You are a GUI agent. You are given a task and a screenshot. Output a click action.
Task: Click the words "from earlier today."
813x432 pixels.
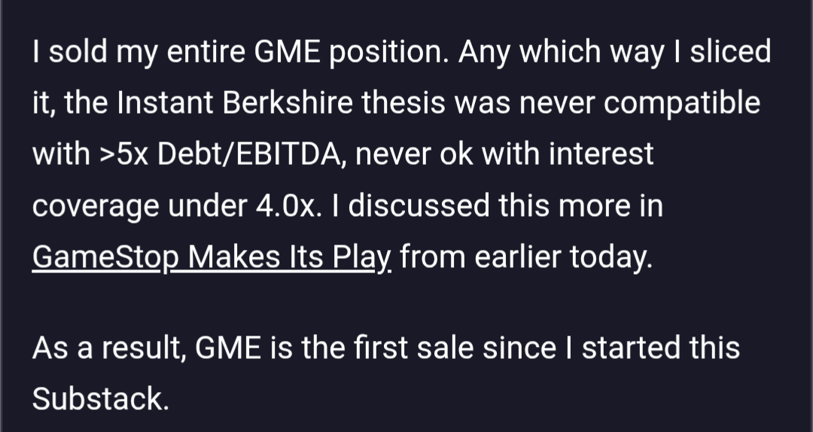tap(525, 257)
